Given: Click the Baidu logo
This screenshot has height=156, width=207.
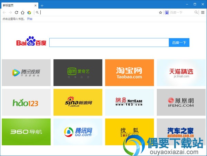Looking at the screenshot, I should pos(31,41).
